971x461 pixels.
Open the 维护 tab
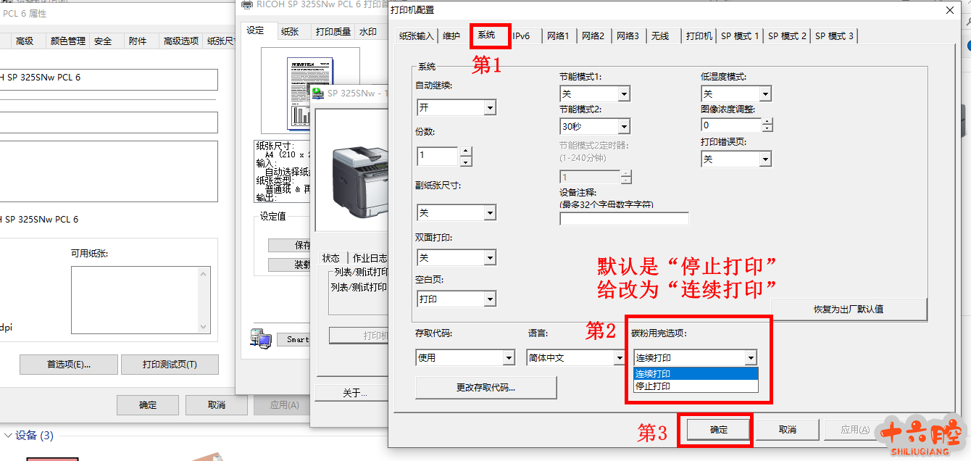coord(451,36)
